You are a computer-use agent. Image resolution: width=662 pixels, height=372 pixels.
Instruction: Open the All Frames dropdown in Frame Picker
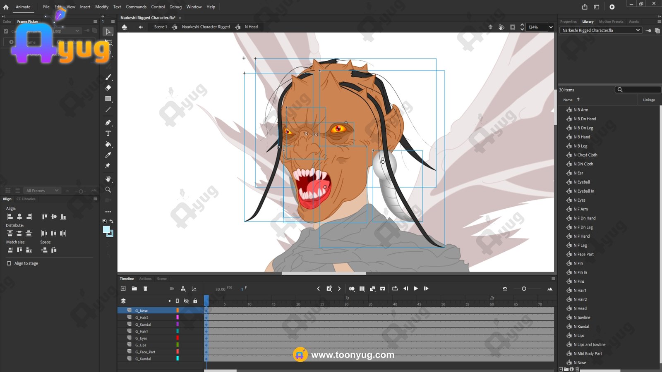point(42,191)
